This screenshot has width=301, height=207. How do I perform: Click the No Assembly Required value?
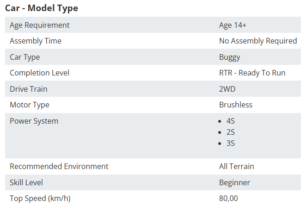258,41
